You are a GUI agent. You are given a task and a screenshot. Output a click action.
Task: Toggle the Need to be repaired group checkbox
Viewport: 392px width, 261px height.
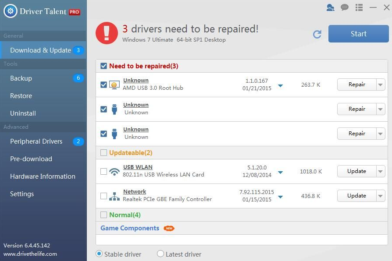tap(103, 66)
